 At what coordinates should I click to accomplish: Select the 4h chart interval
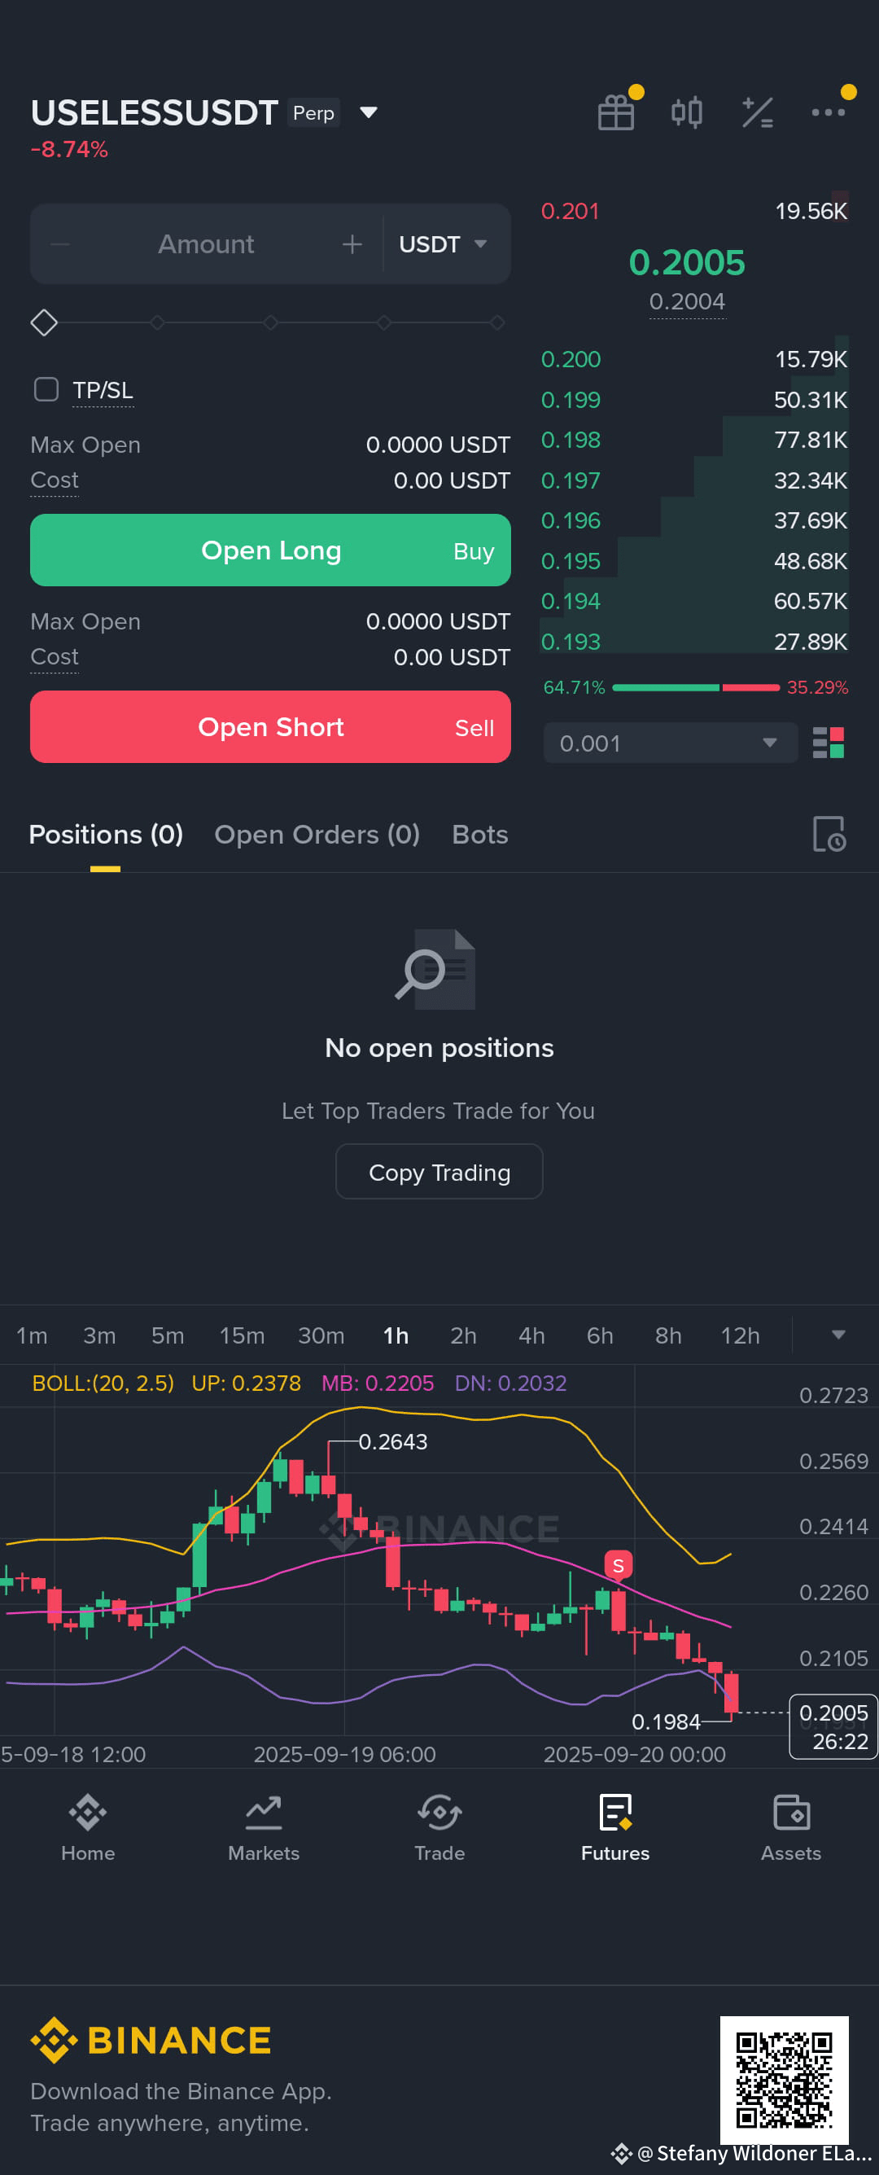pos(531,1335)
